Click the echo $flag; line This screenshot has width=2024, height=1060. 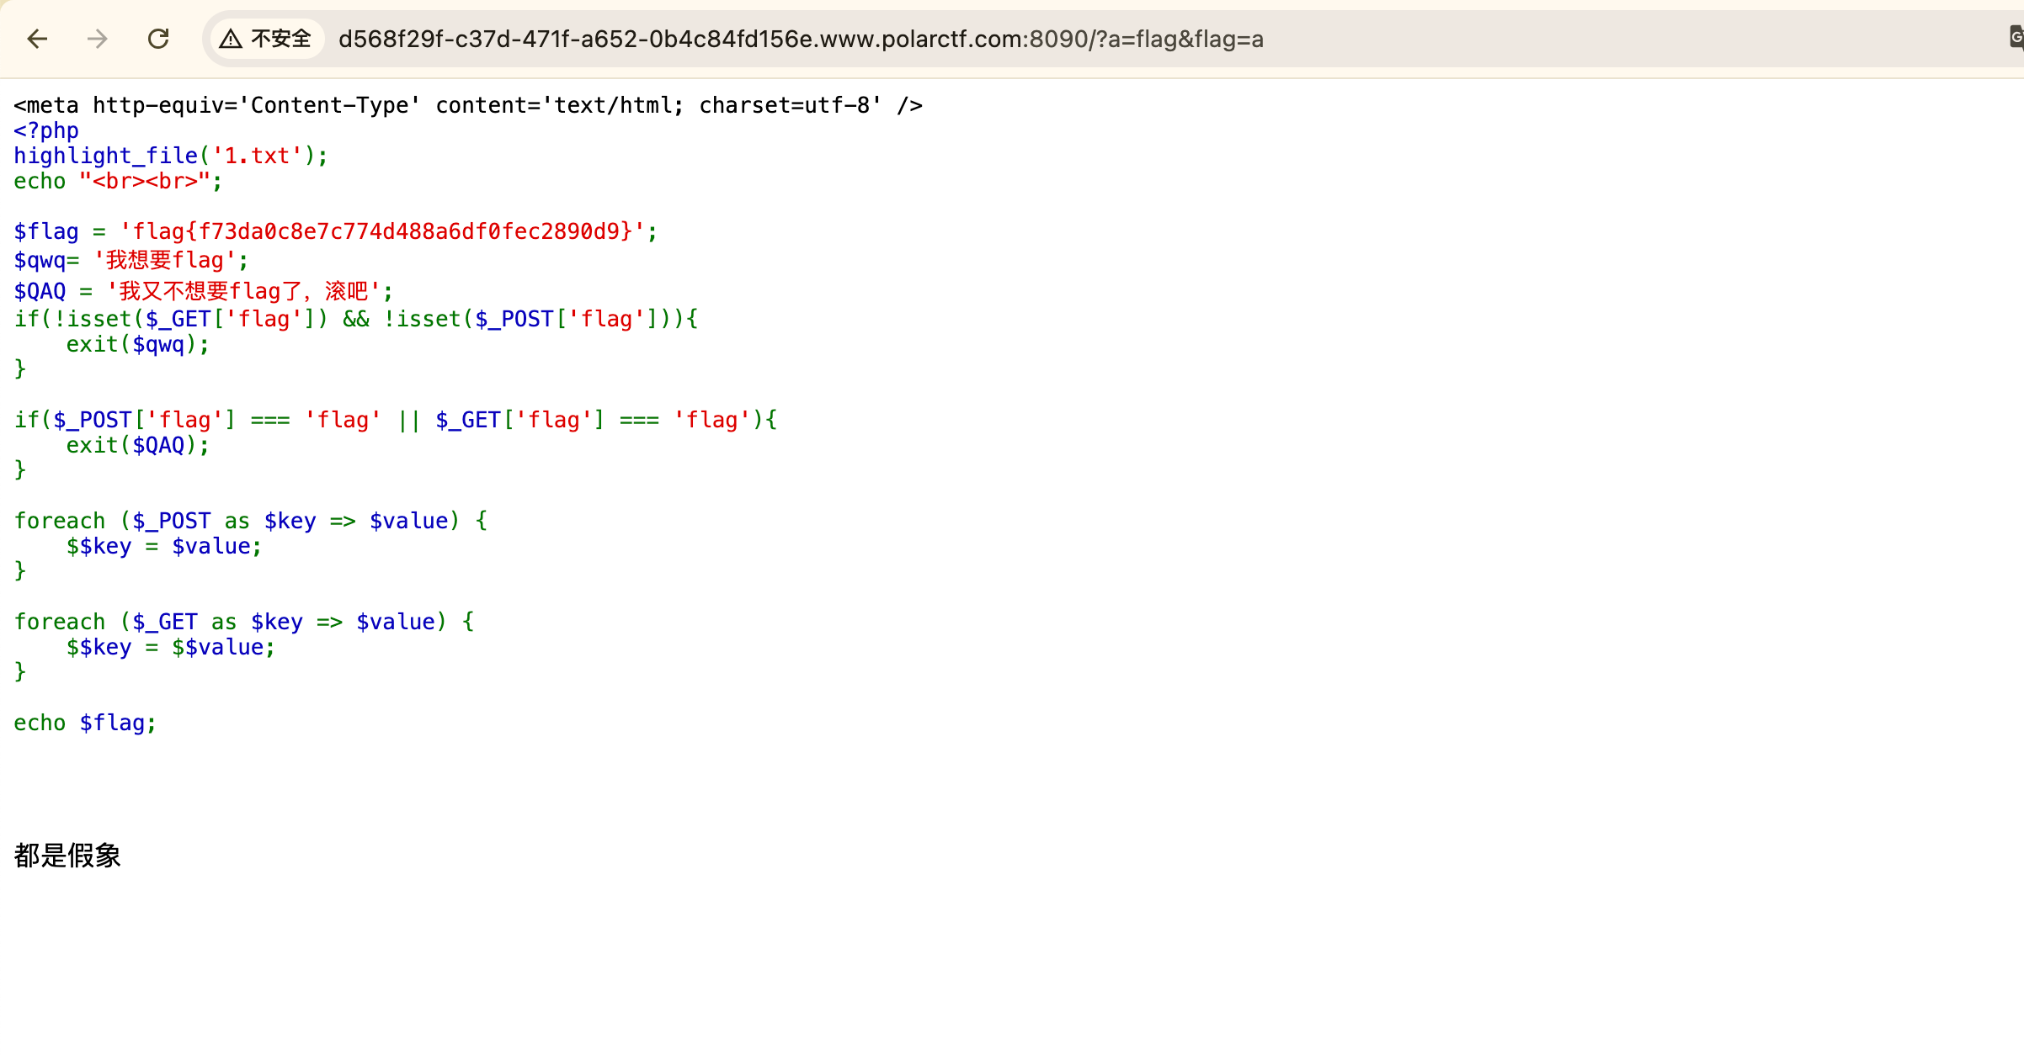pyautogui.click(x=84, y=723)
